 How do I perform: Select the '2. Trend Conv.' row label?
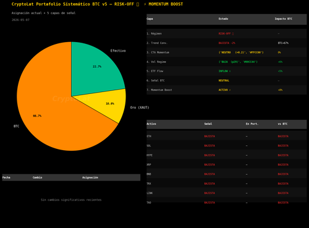click(x=157, y=43)
